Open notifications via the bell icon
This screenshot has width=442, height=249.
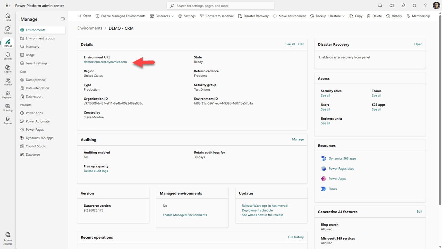(x=380, y=5)
